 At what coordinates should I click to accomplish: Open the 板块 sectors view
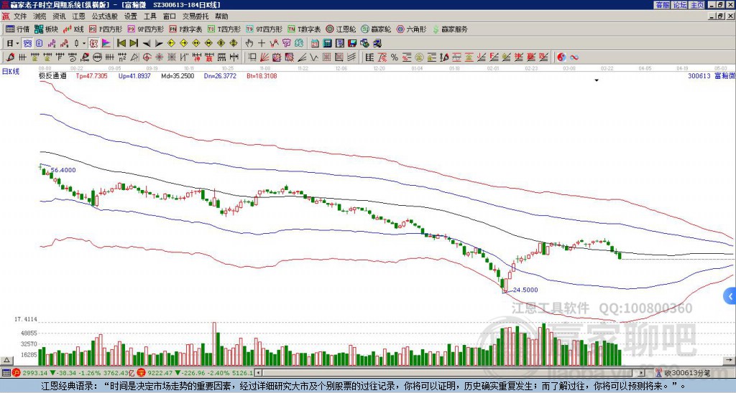(47, 29)
